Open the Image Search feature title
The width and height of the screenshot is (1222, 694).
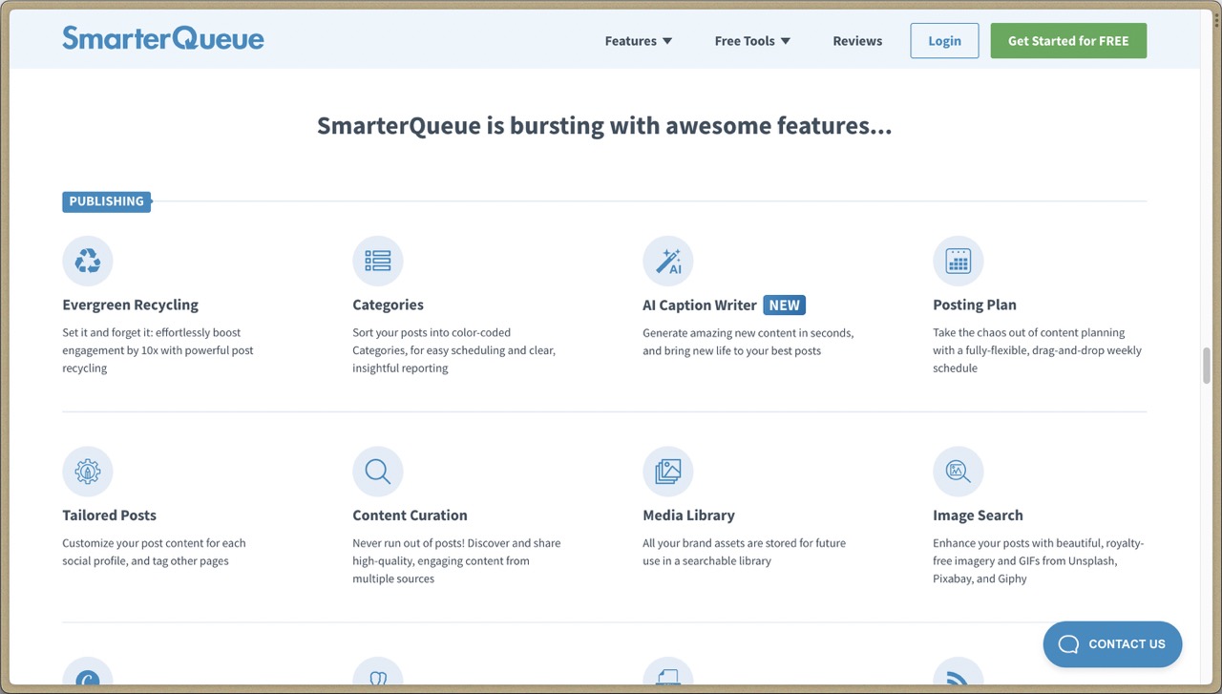point(978,515)
